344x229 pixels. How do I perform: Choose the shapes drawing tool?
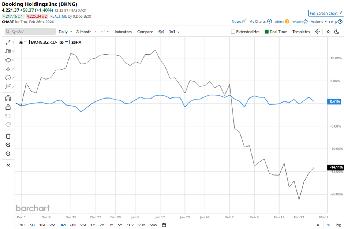tap(8, 60)
